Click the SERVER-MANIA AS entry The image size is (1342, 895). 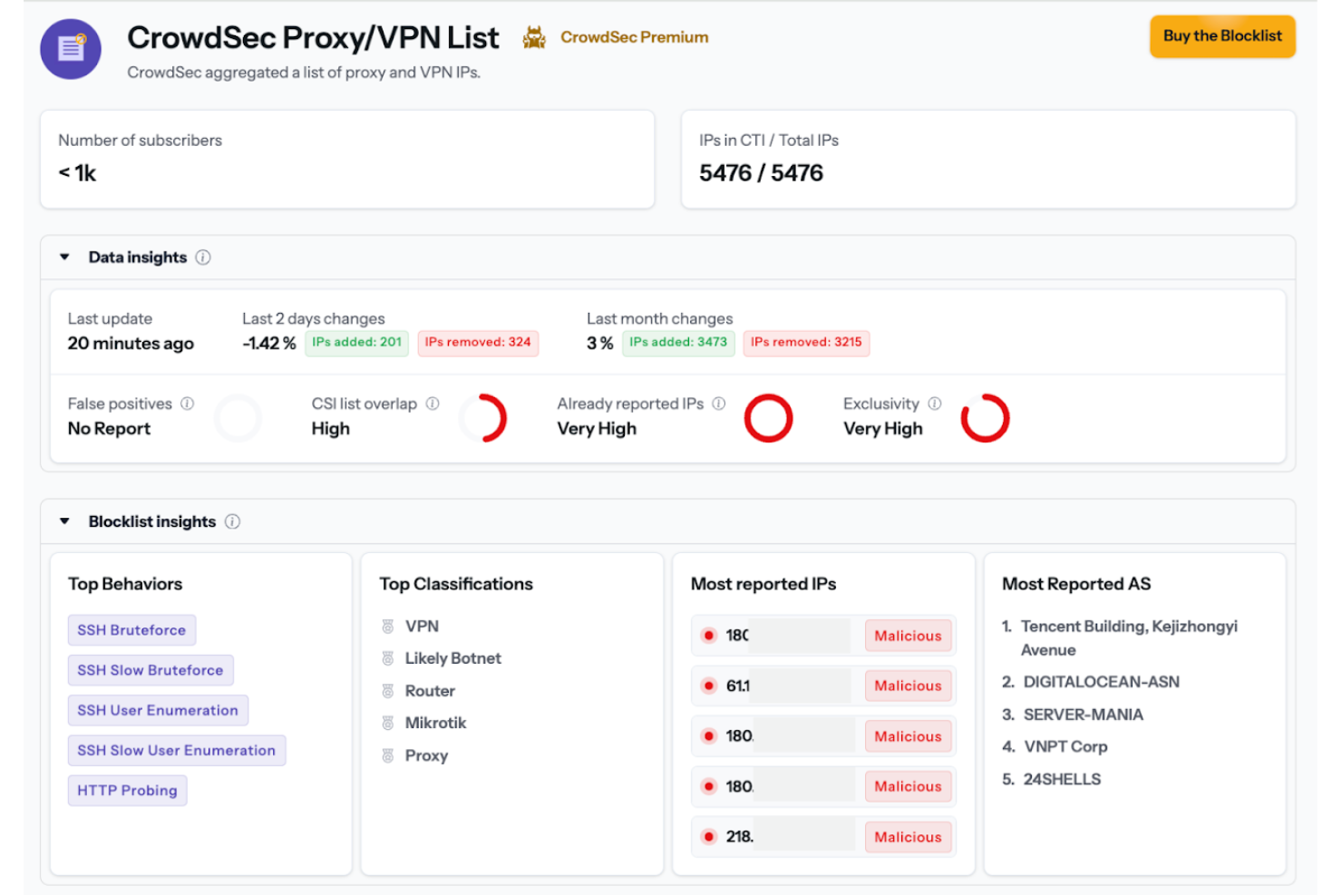[x=1083, y=715]
